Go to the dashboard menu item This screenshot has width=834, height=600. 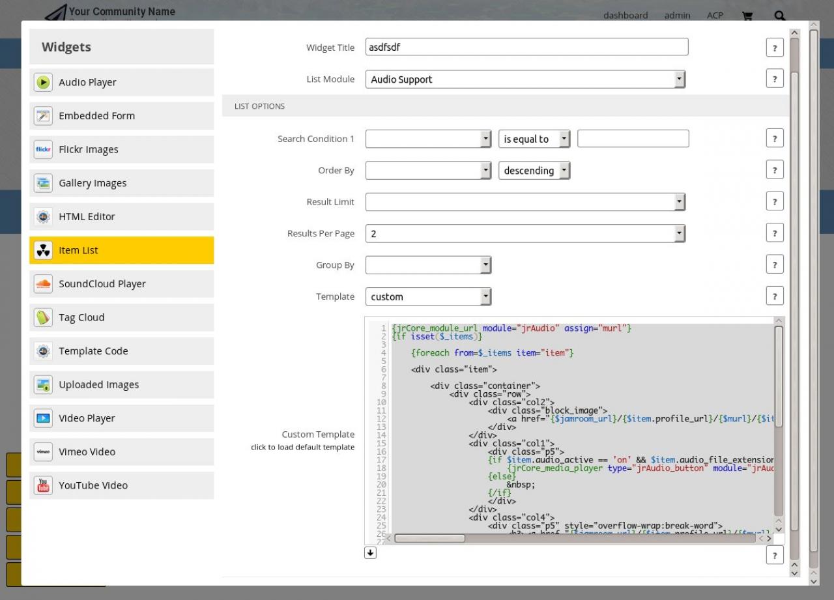coord(625,16)
